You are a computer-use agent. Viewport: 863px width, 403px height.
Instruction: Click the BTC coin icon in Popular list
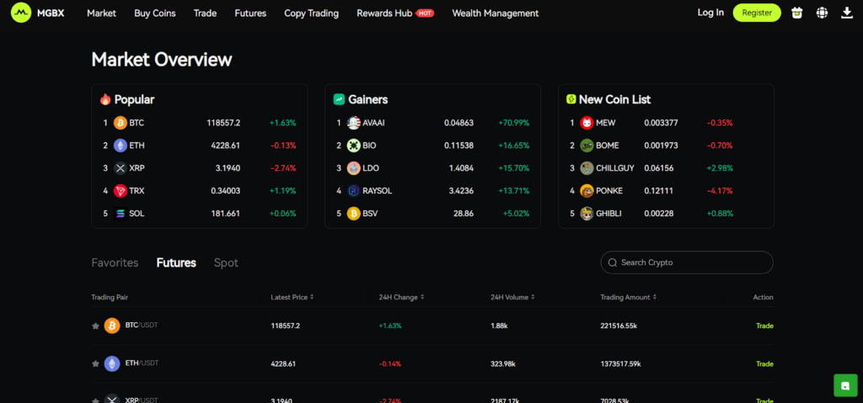tap(120, 123)
